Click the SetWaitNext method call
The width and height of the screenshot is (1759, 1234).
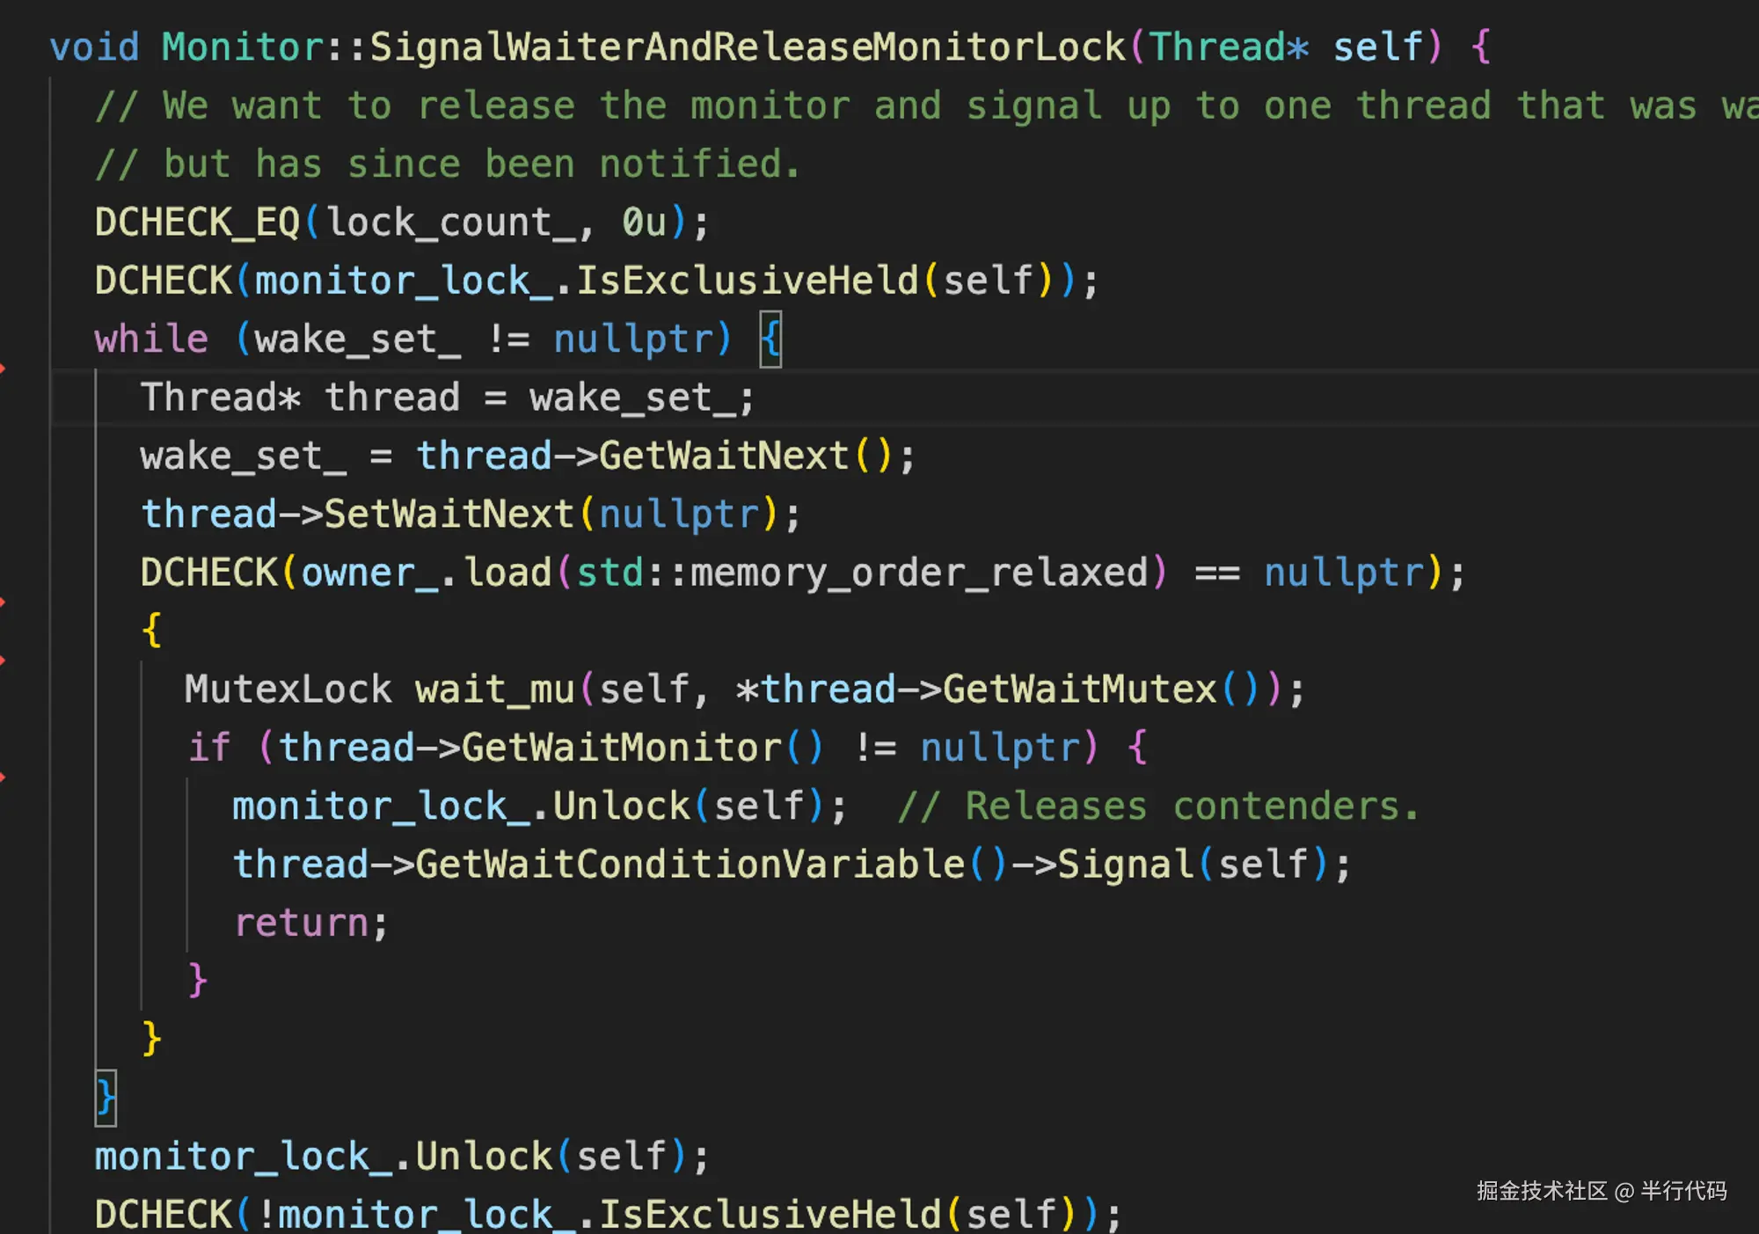tap(449, 514)
